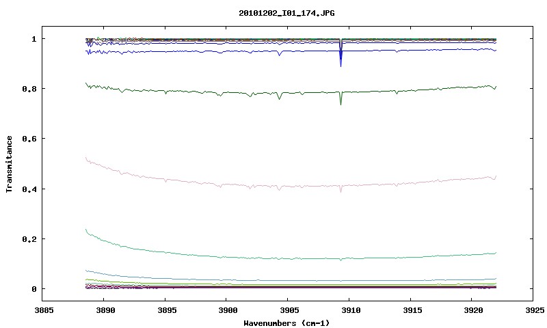The image size is (547, 328).
Task: Click y-axis tick label 0.8
Action: click(x=29, y=89)
